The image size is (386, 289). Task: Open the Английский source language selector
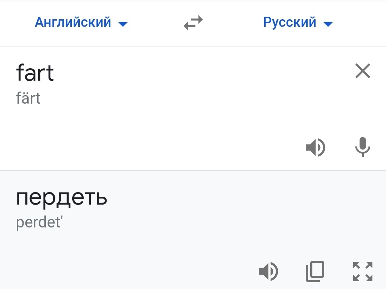[73, 23]
